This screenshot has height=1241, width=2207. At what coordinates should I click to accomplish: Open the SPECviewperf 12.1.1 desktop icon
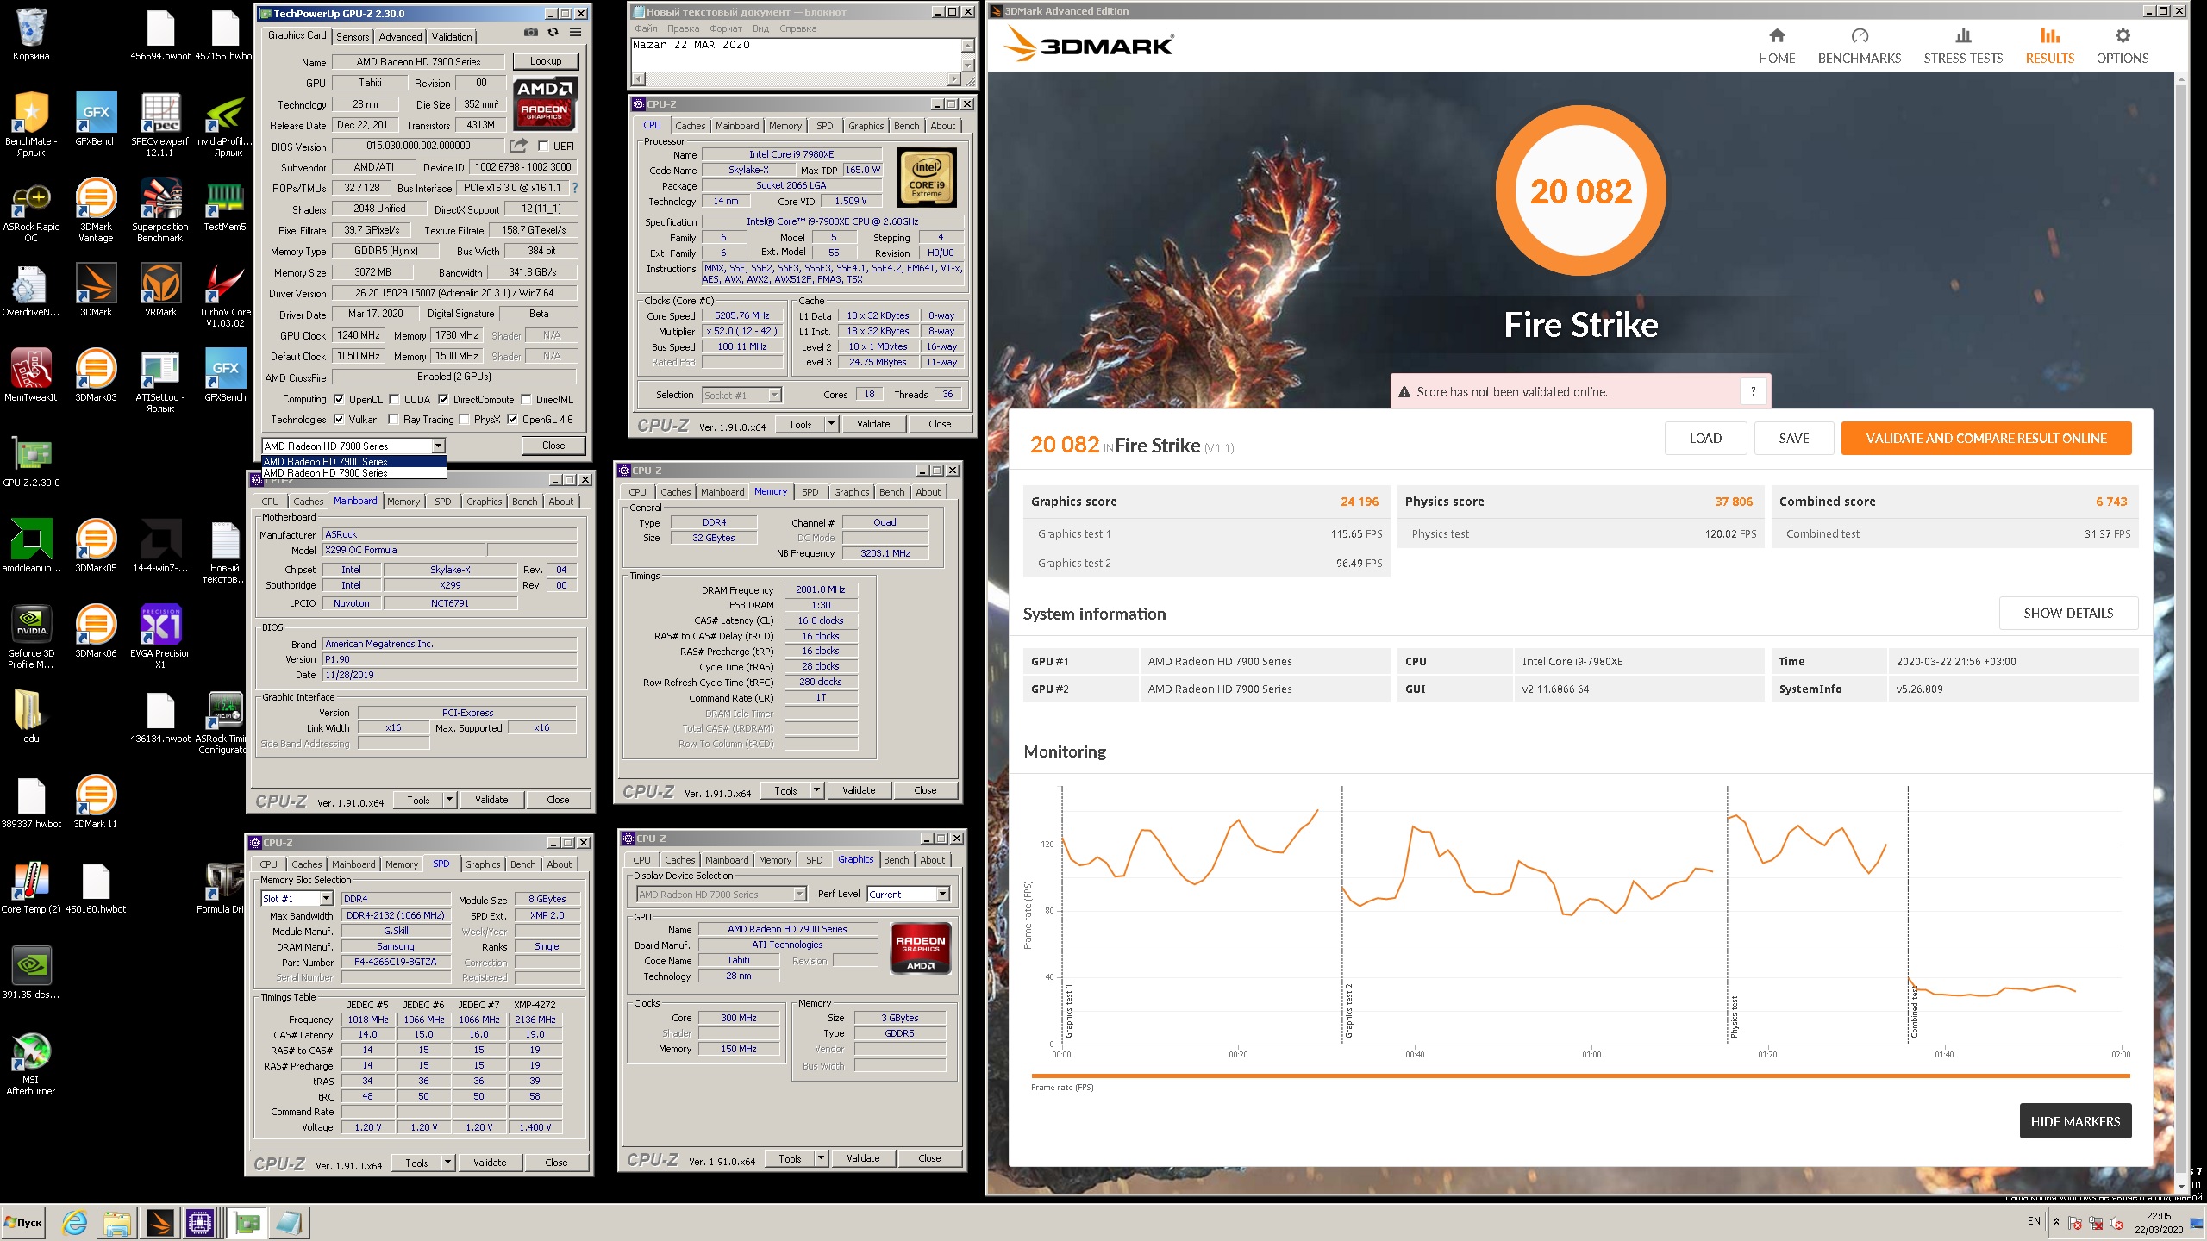click(160, 124)
